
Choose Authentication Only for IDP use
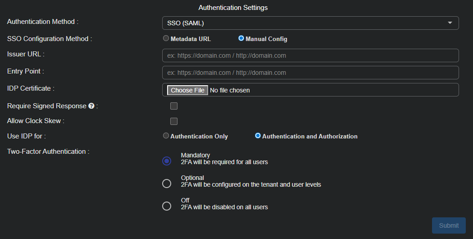(x=166, y=136)
